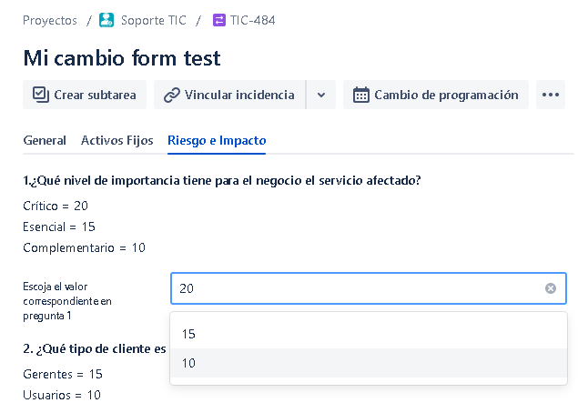
Task: Click the Crear subtarea button
Action: tap(85, 95)
